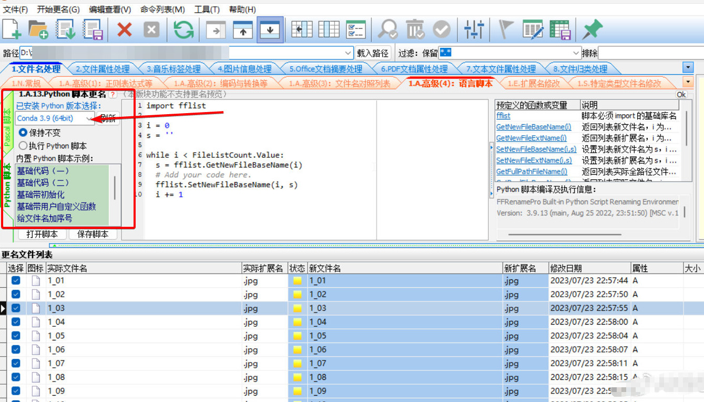Click the 载入路径 button
This screenshot has height=402, width=704.
[373, 53]
